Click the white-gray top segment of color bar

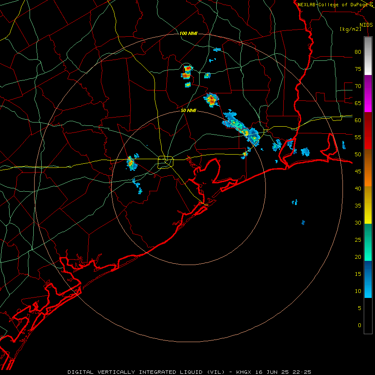coord(368,56)
